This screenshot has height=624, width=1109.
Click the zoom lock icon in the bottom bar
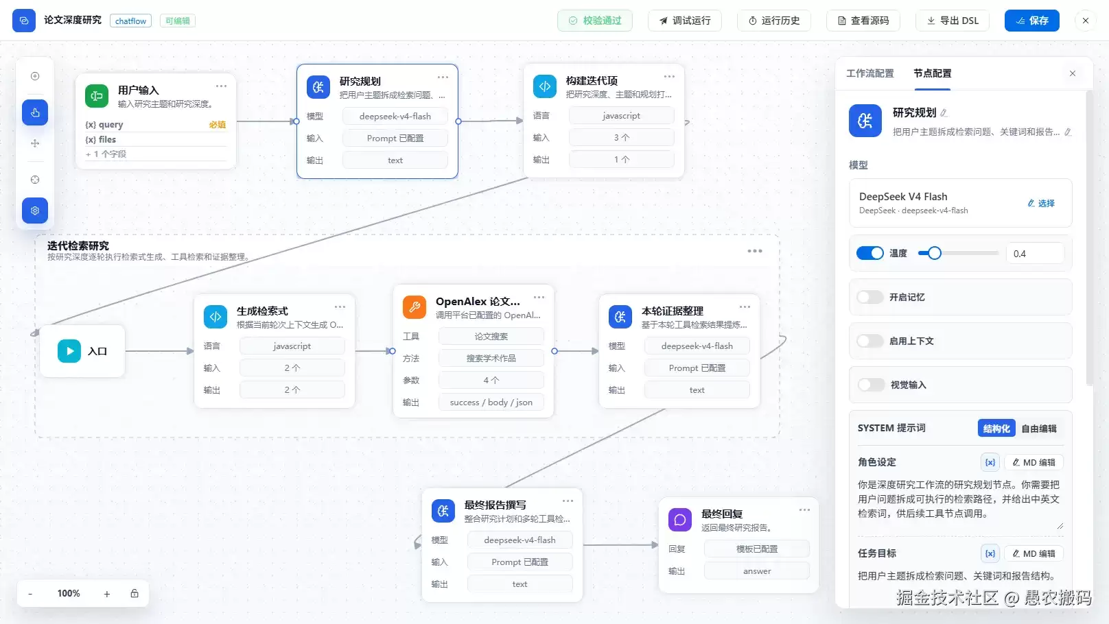pos(135,593)
